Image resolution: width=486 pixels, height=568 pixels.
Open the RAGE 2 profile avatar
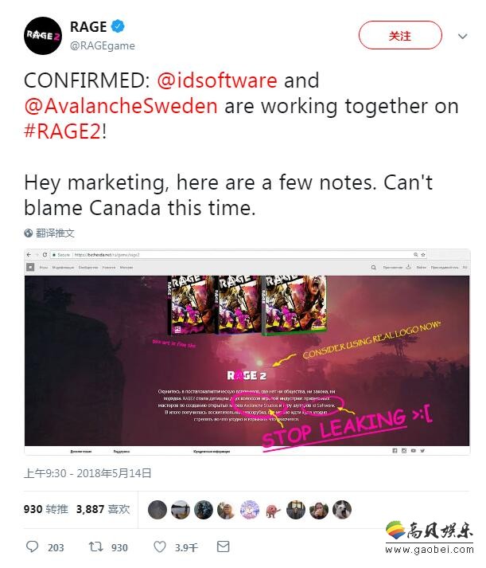(x=43, y=36)
